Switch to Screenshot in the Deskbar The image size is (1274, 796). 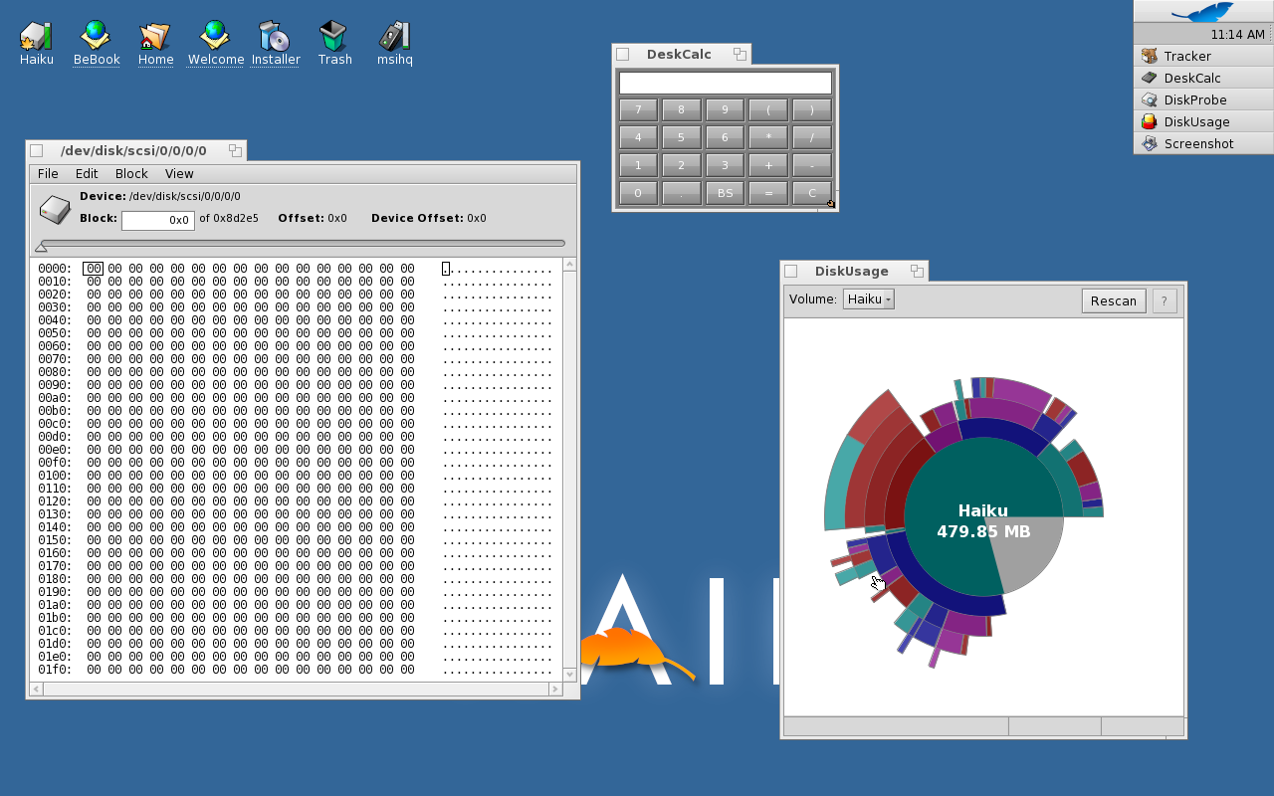tap(1203, 143)
